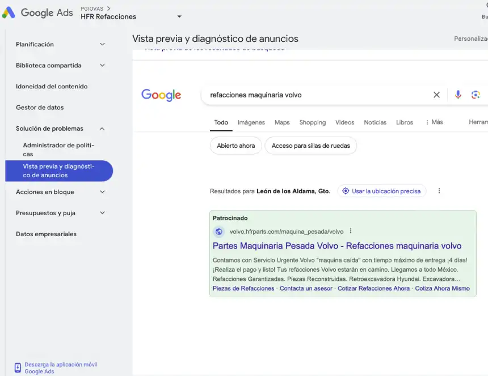Click the mobile app download icon
The height and width of the screenshot is (376, 488).
click(x=18, y=368)
